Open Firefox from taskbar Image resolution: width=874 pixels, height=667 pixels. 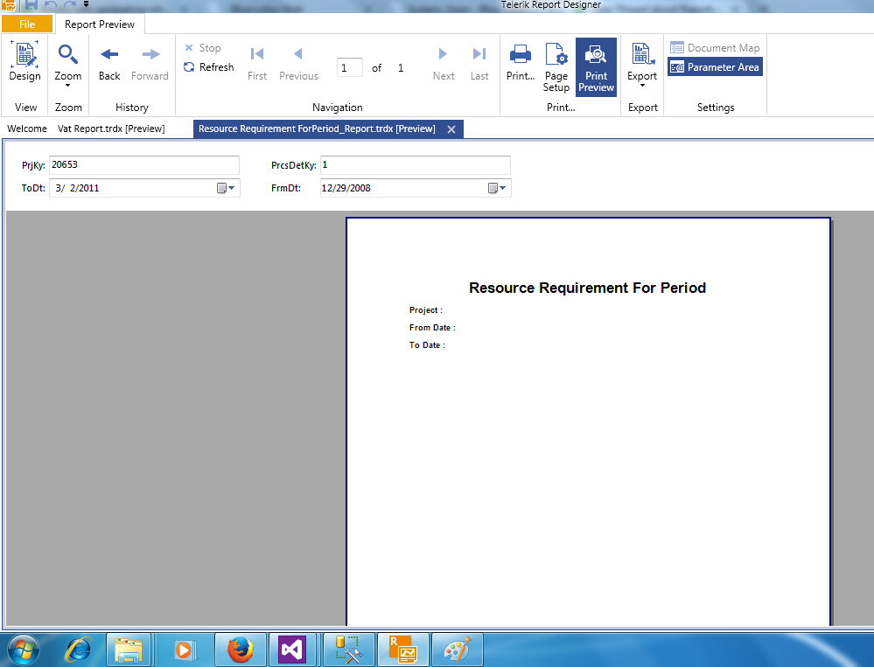(241, 650)
